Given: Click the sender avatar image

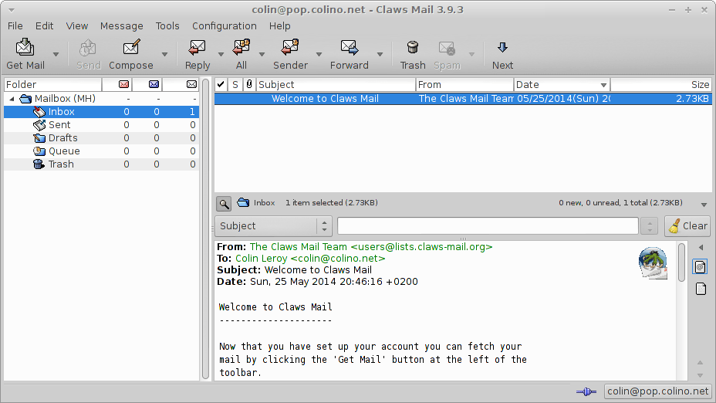Looking at the screenshot, I should (653, 263).
